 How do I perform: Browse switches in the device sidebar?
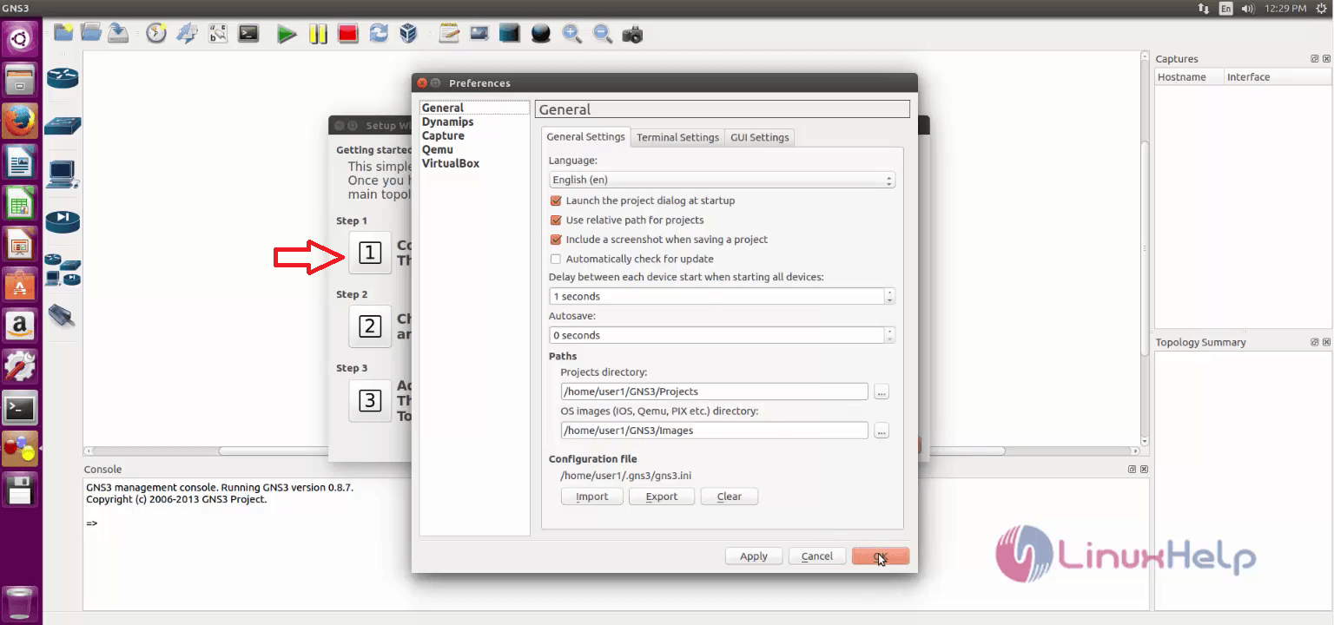tap(63, 125)
